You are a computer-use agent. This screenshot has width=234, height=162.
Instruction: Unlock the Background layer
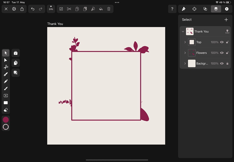pyautogui.click(x=227, y=64)
